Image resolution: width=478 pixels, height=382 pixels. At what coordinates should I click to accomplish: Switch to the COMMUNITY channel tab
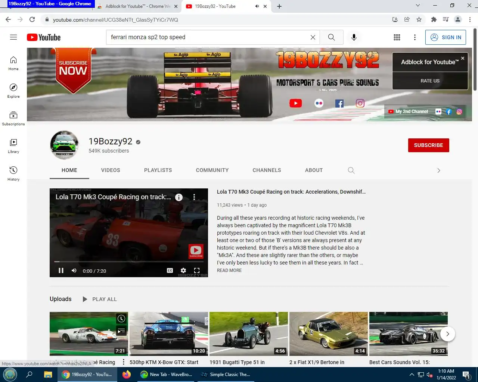pyautogui.click(x=212, y=170)
